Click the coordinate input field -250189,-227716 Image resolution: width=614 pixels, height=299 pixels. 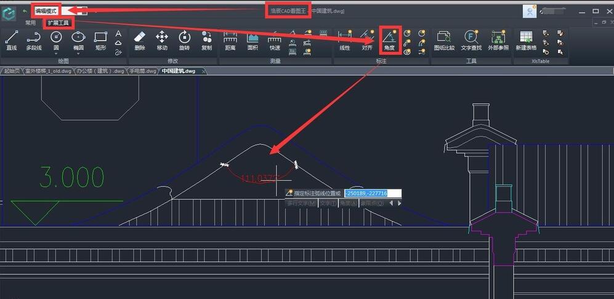(x=372, y=193)
